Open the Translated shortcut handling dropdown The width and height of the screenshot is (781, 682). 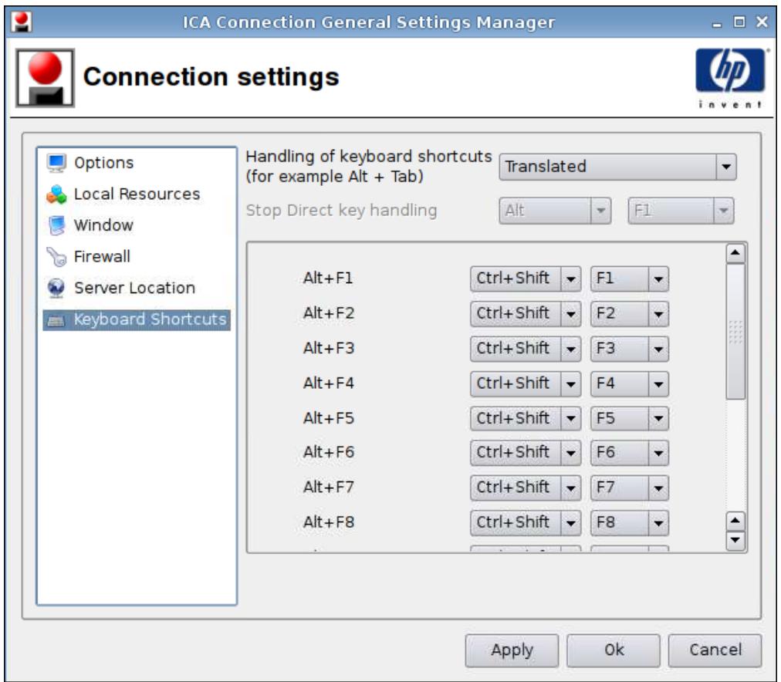[x=617, y=167]
